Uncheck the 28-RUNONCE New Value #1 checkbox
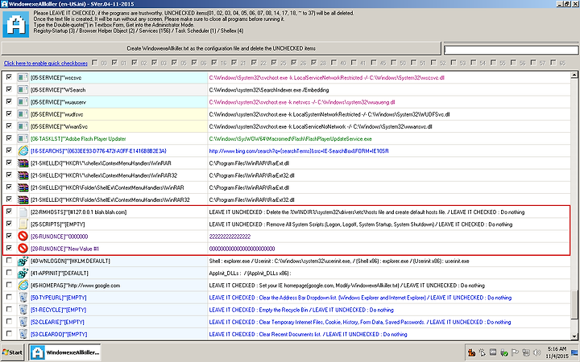This screenshot has width=580, height=362. click(x=9, y=248)
